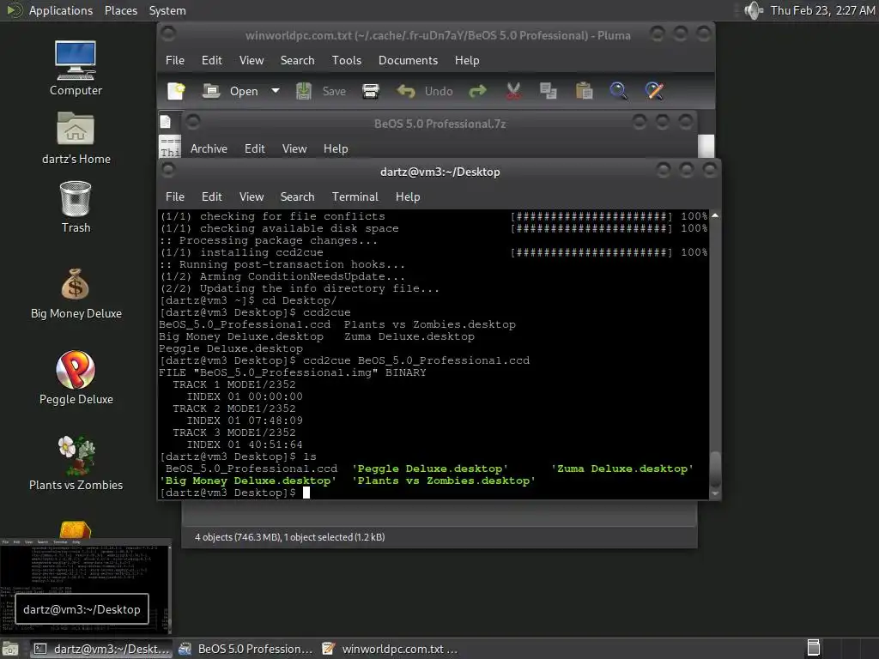
Task: Select the Plants vs Zombies launcher icon
Action: (x=76, y=455)
